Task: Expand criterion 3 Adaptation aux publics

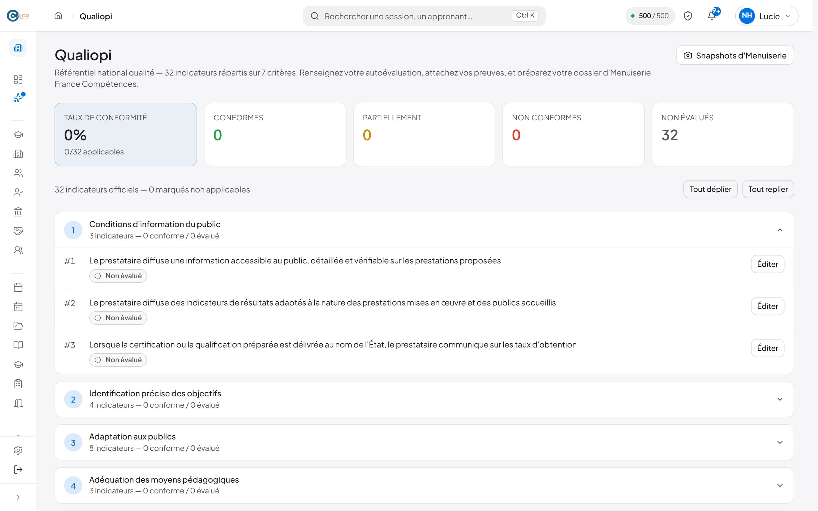Action: coord(780,442)
